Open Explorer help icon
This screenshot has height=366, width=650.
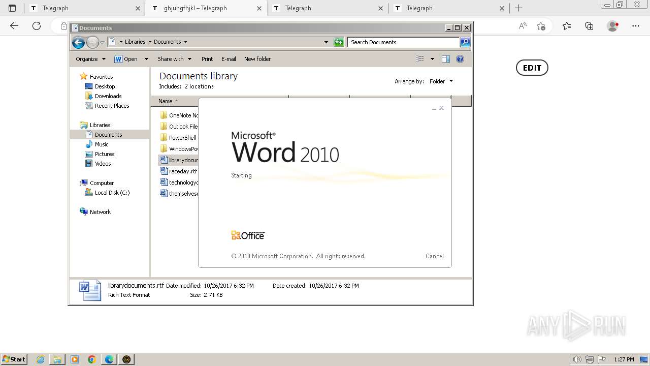(460, 59)
